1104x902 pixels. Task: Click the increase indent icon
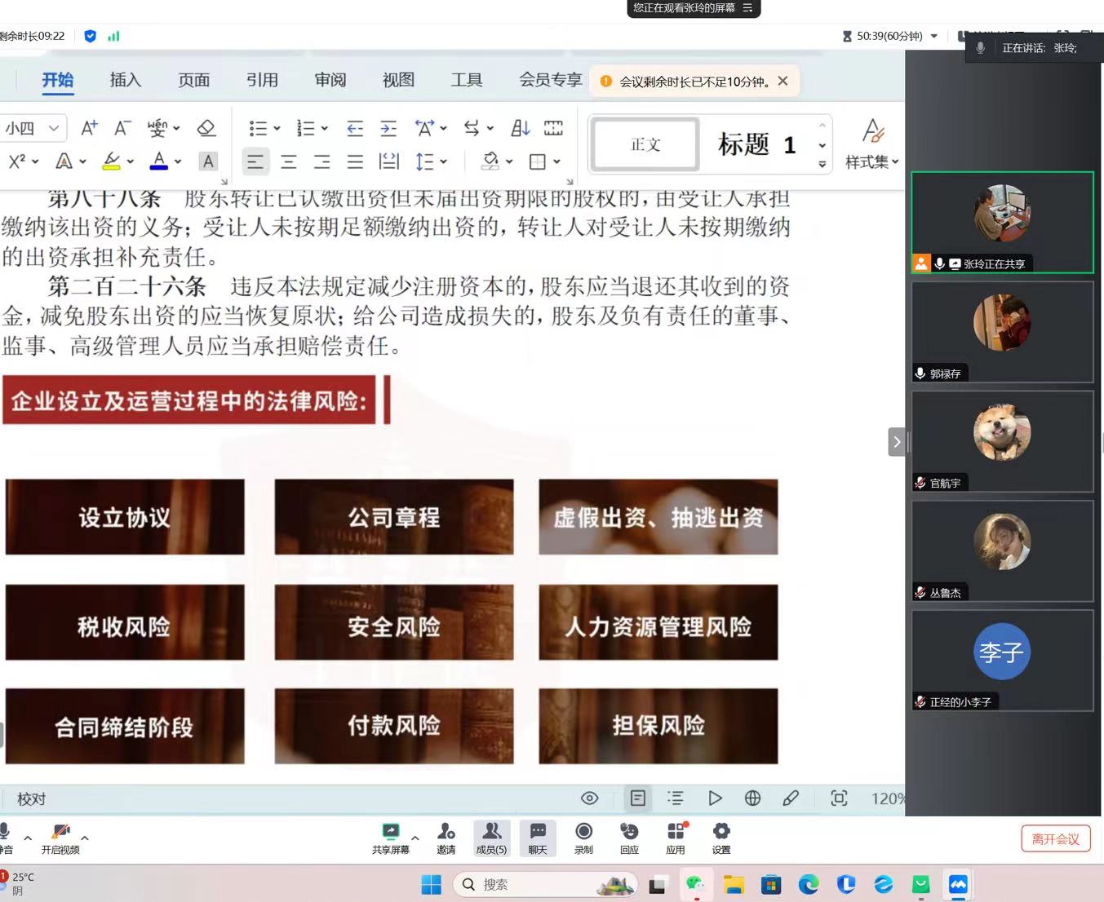click(388, 128)
